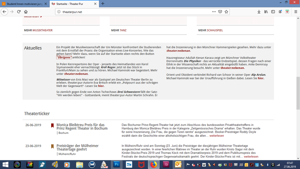Image resolution: width=300 pixels, height=169 pixels.
Task: Open page actions three-dot menu
Action: coord(214,12)
